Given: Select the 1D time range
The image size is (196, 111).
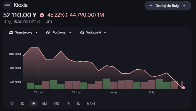Looking at the screenshot, I should (12, 104).
